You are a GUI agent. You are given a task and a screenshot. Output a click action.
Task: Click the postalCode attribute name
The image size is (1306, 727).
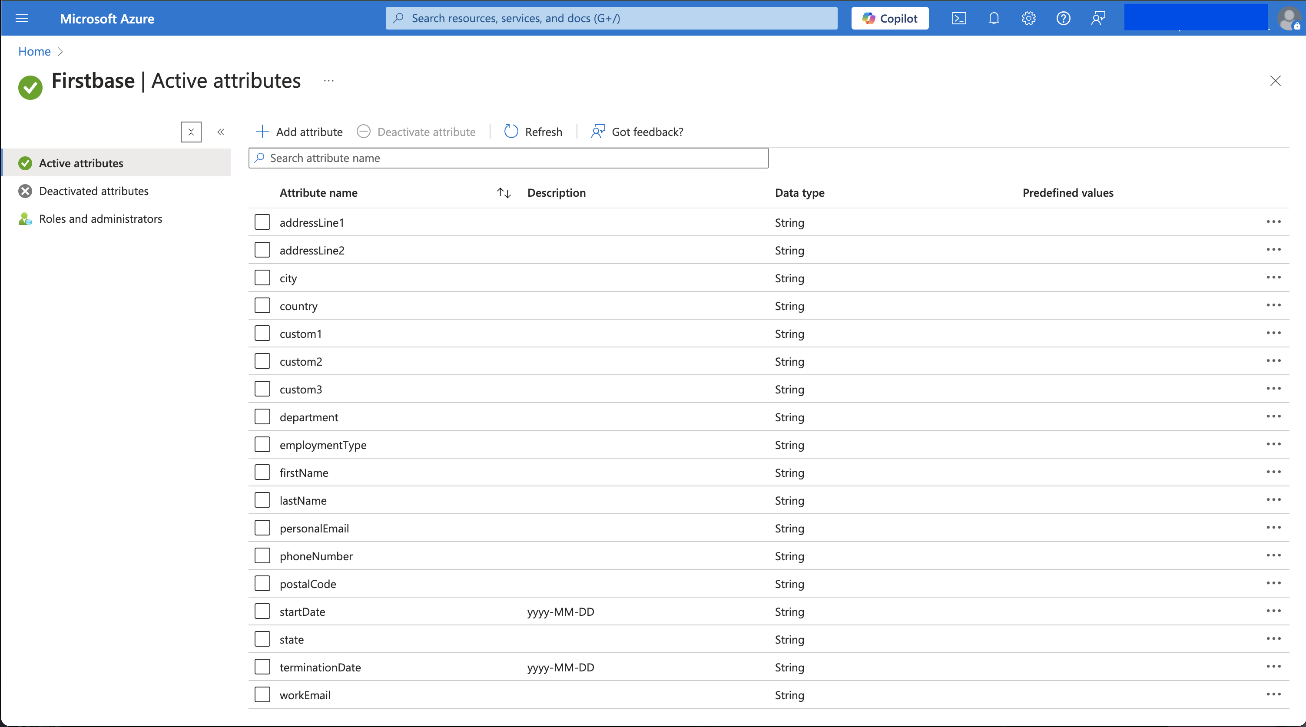[x=308, y=584]
